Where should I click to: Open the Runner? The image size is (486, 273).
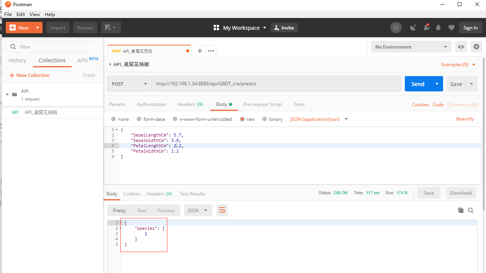point(85,28)
